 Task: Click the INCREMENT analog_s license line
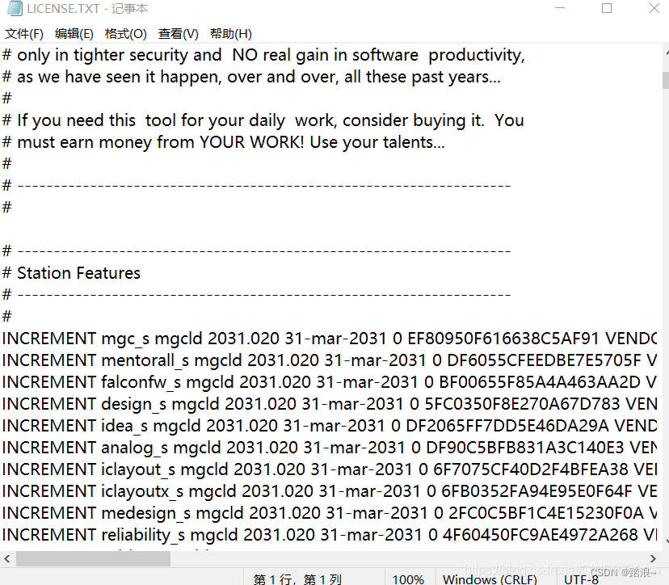pos(329,448)
